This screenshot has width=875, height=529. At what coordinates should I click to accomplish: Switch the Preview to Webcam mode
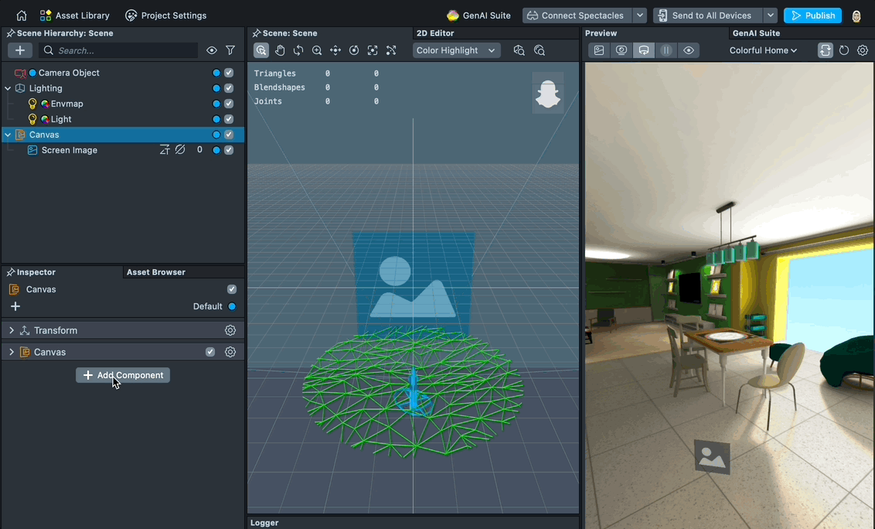[x=621, y=49]
